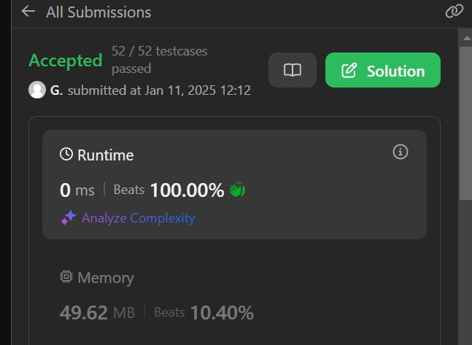This screenshot has height=345, width=472.
Task: Click the back arrow beside All Submissions
Action: 28,12
